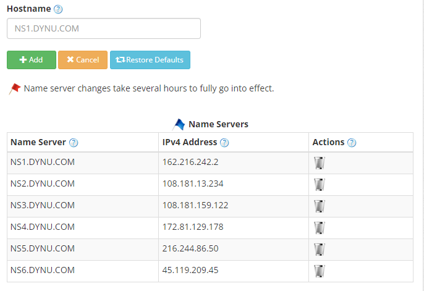Viewport: 424px width, 291px height.
Task: Open the Name Server column help icon
Action: [x=74, y=143]
